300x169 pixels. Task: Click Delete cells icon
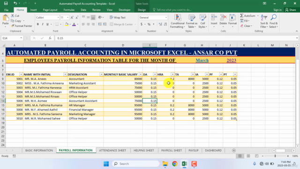[x=223, y=18]
